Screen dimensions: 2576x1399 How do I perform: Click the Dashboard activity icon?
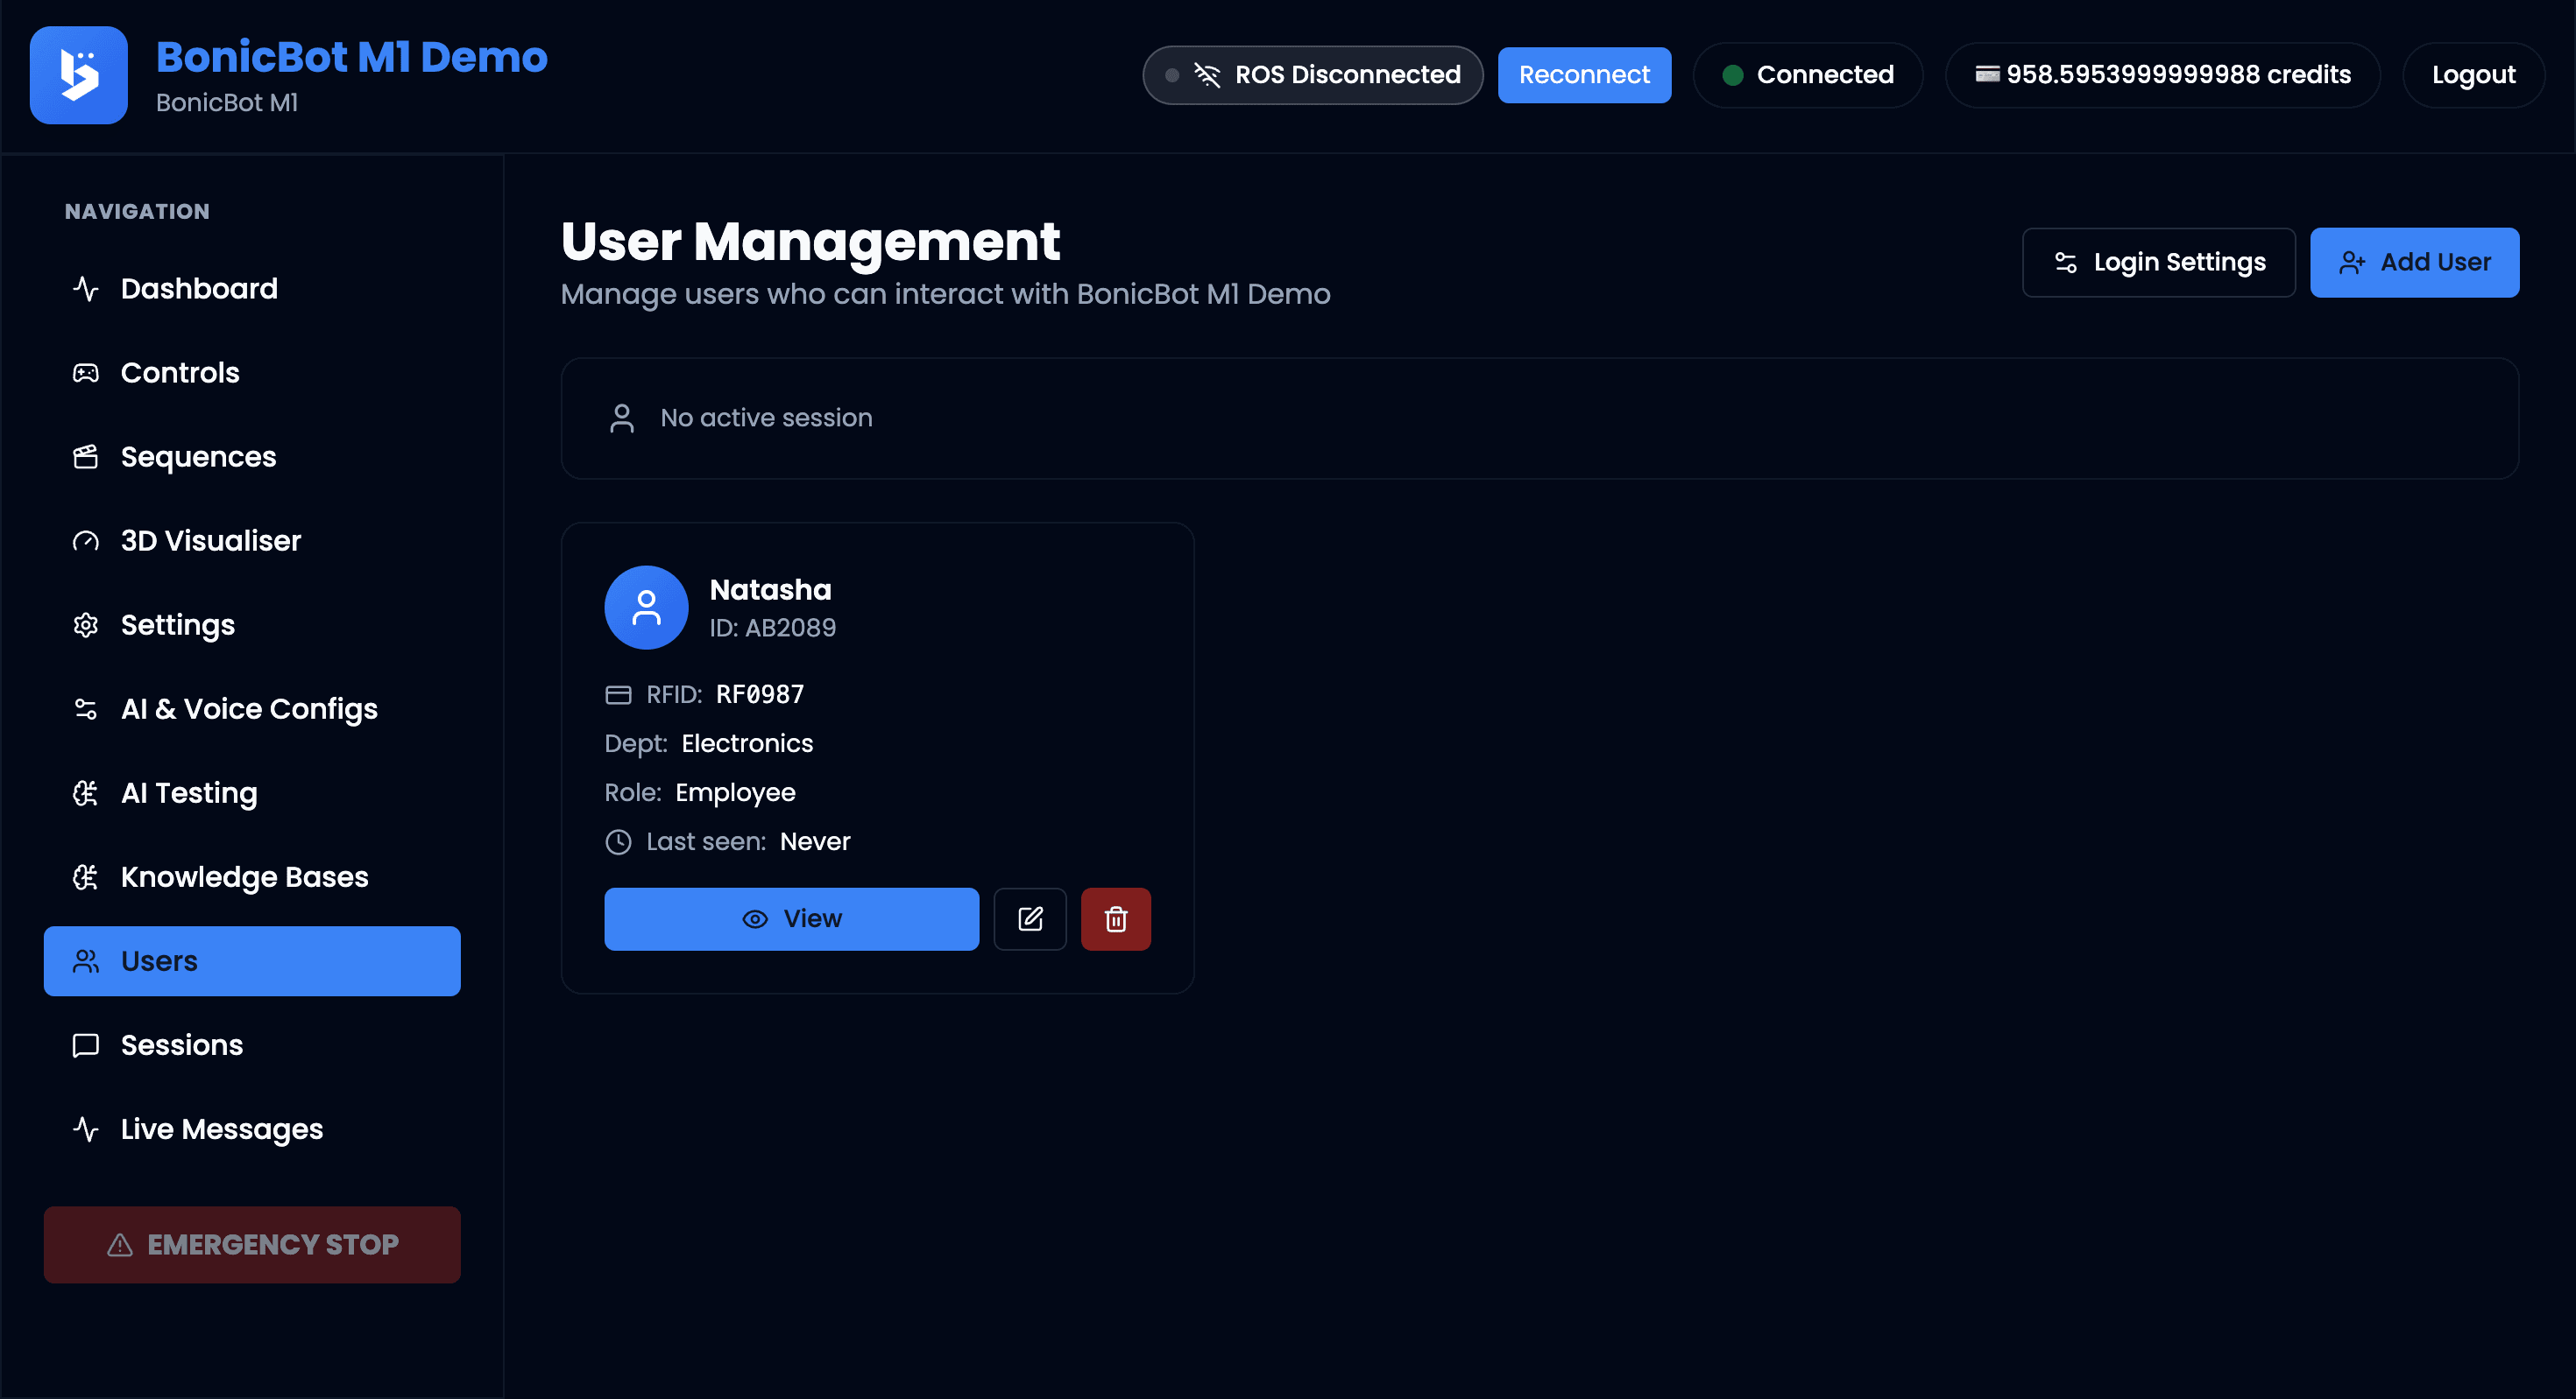click(x=85, y=289)
